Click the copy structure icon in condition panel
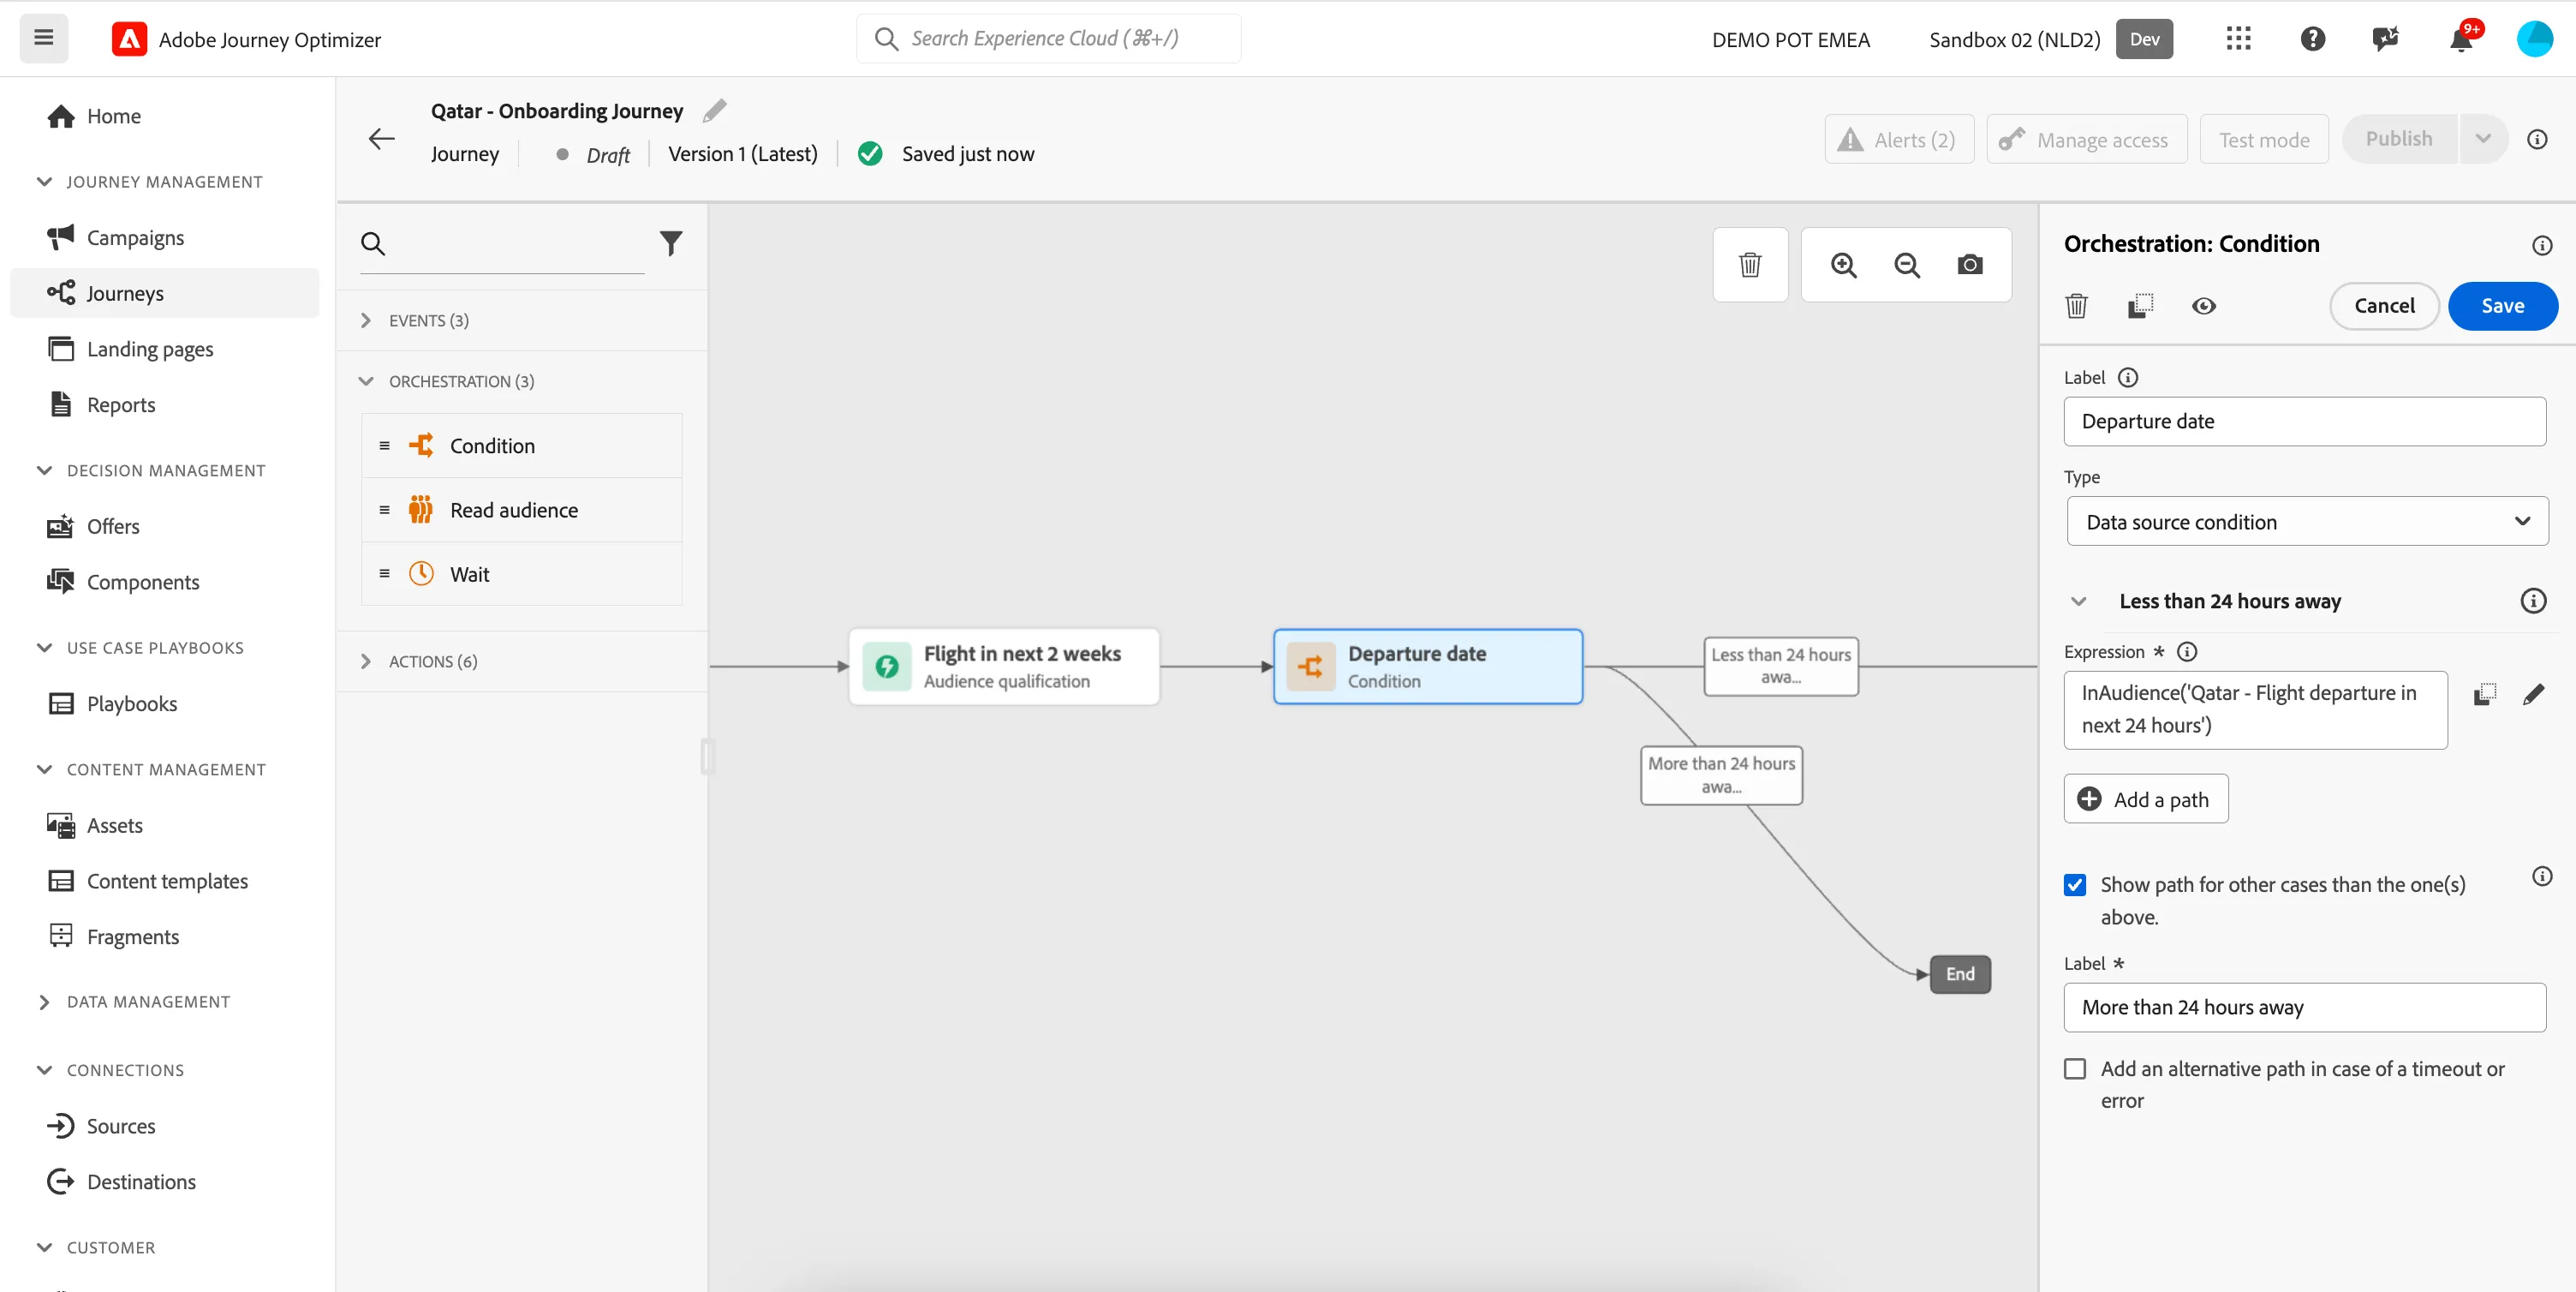Screen dimensions: 2576x1292 (2140, 306)
